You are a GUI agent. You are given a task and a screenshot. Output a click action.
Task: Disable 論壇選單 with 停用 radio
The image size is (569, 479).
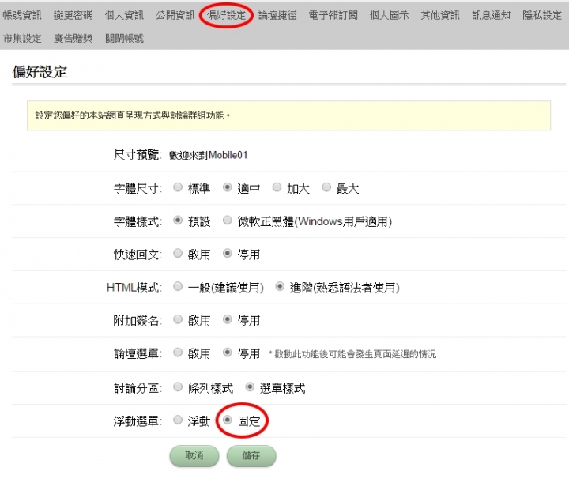(x=227, y=353)
